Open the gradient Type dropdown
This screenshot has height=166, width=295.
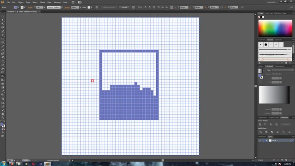(x=283, y=70)
